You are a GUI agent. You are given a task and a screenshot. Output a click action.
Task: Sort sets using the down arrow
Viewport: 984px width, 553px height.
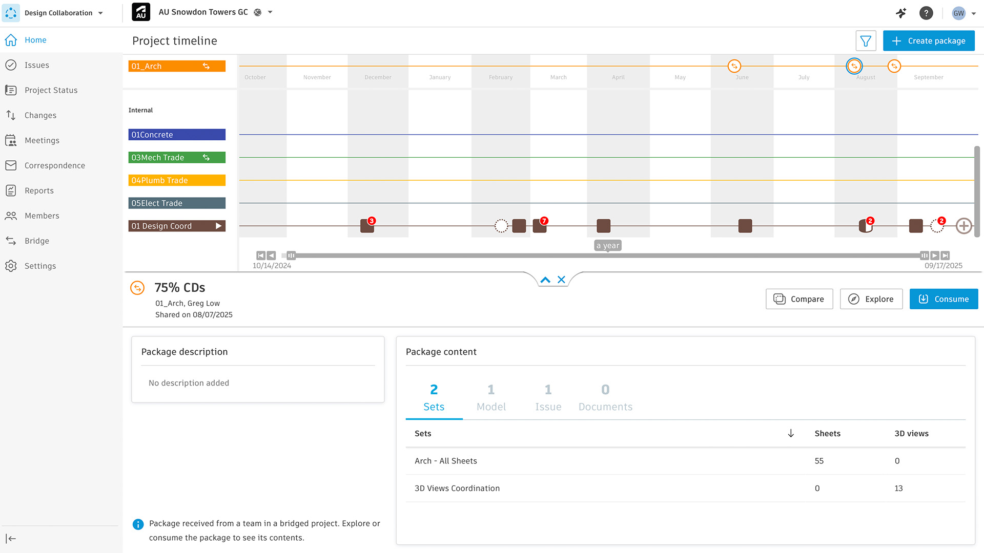(791, 434)
